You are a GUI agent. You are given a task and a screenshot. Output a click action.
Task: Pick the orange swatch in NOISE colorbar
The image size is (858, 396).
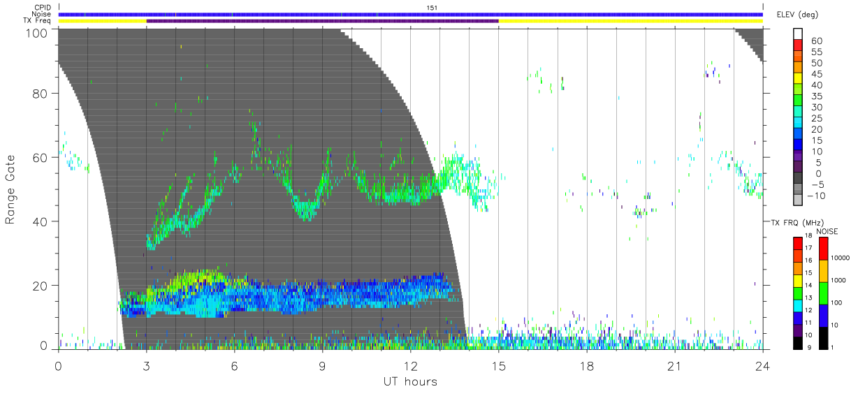[823, 271]
